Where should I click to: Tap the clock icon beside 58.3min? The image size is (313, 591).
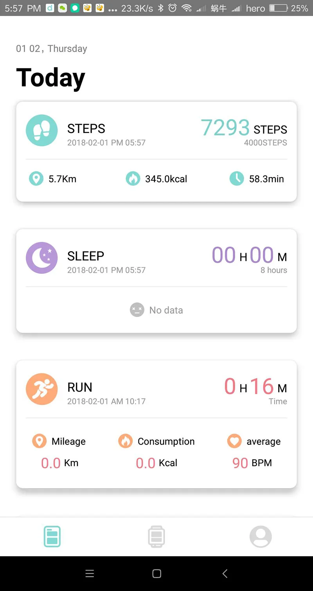237,179
